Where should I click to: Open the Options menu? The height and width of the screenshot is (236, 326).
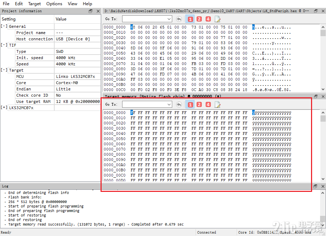pyautogui.click(x=54, y=4)
